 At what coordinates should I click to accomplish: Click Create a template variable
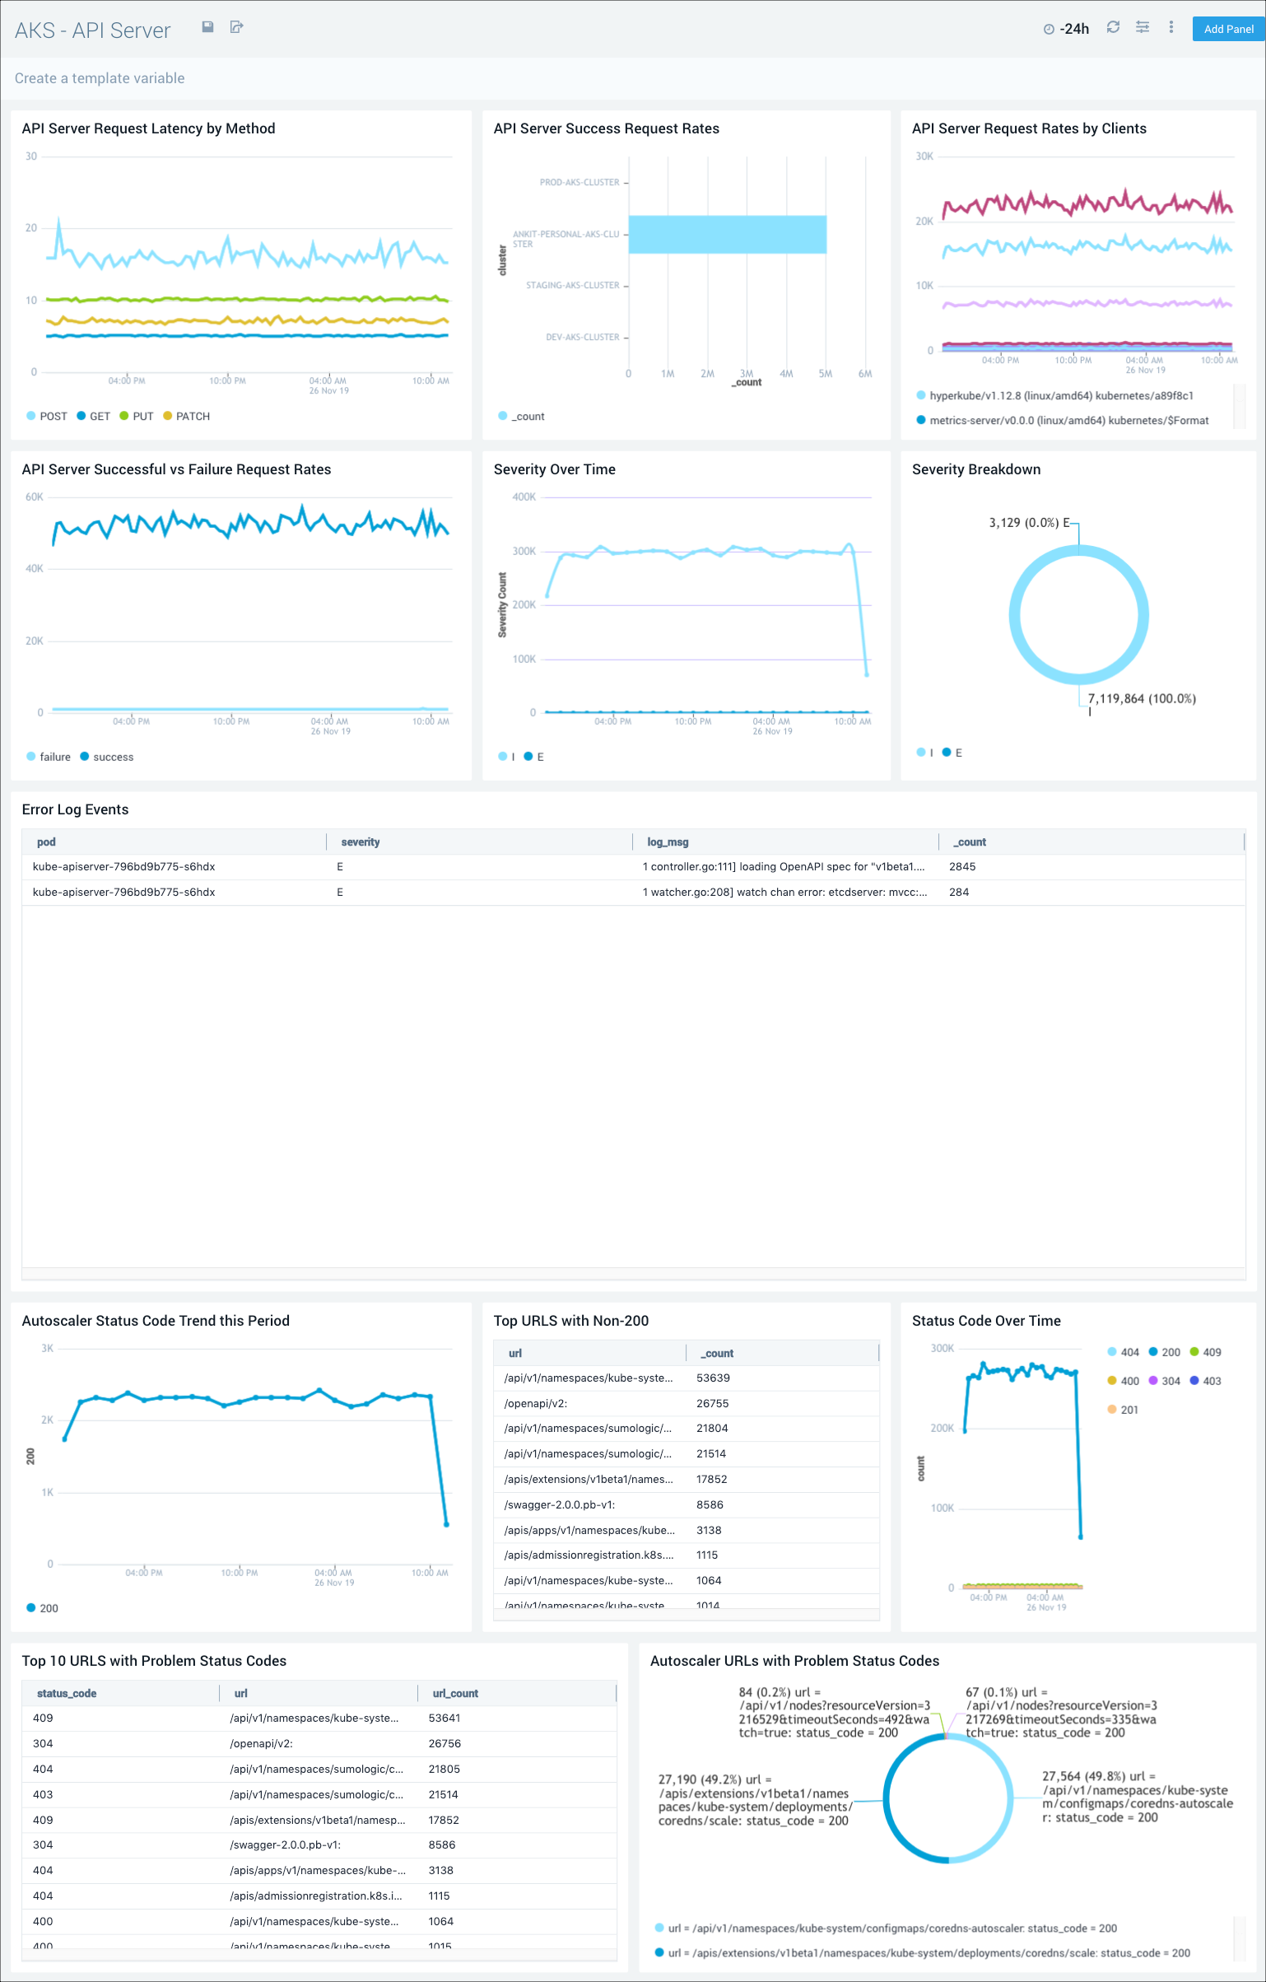[100, 78]
